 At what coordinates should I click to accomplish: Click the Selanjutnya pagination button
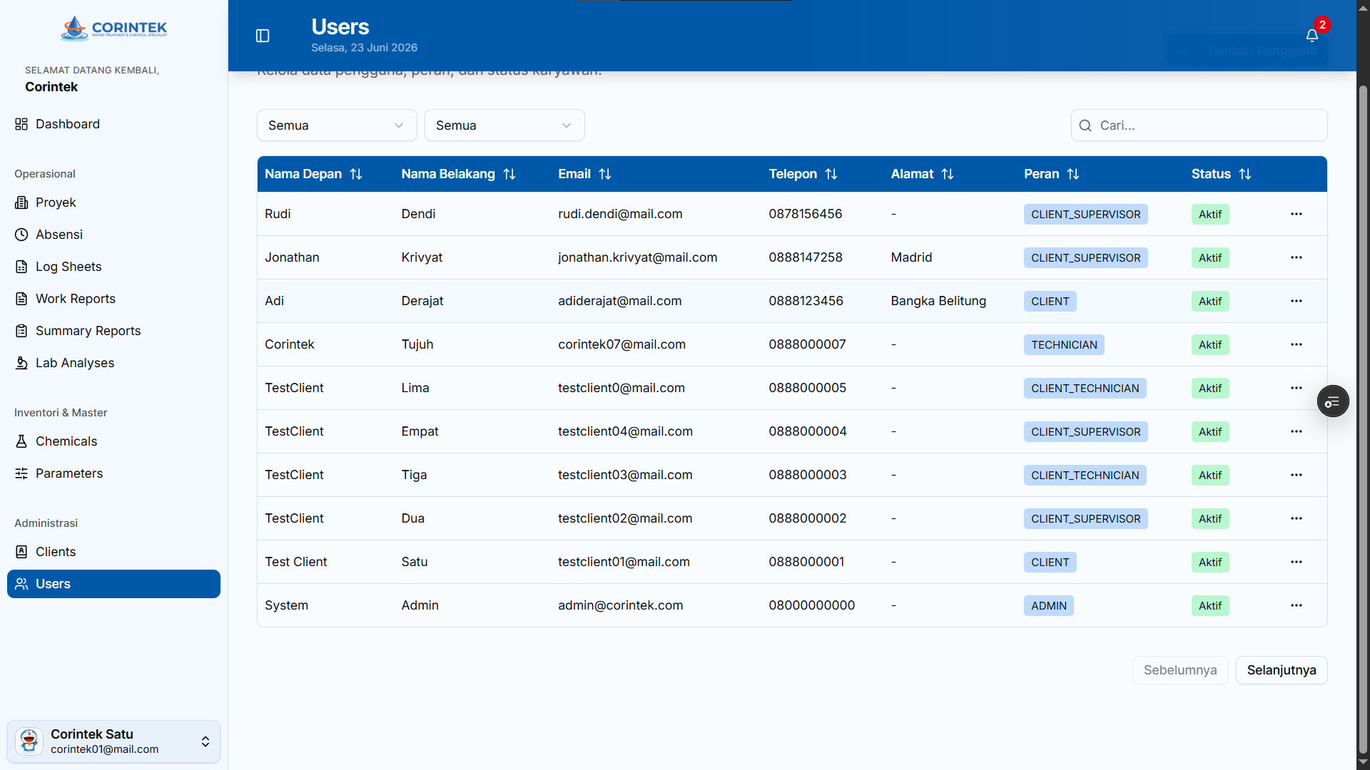1282,670
